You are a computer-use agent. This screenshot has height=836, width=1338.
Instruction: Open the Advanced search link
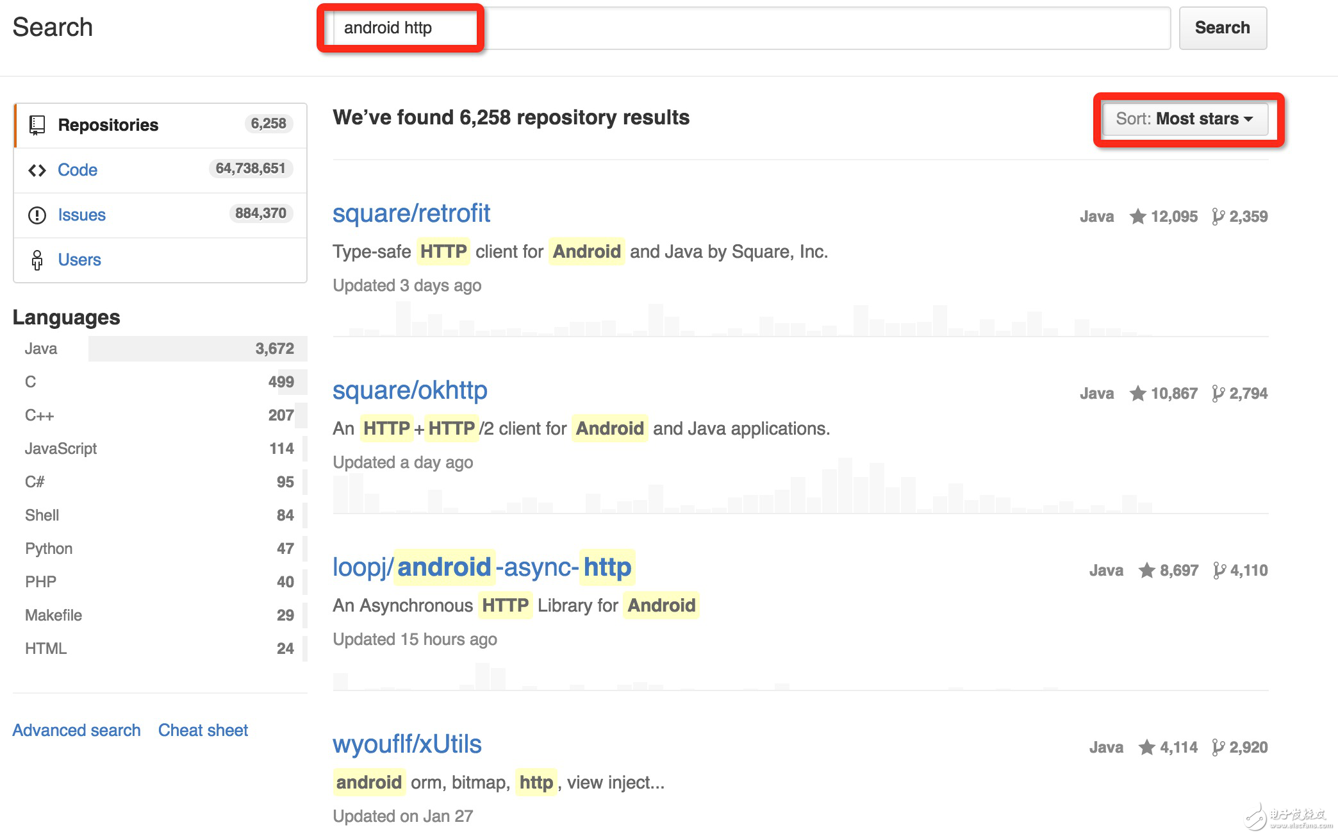tap(76, 730)
